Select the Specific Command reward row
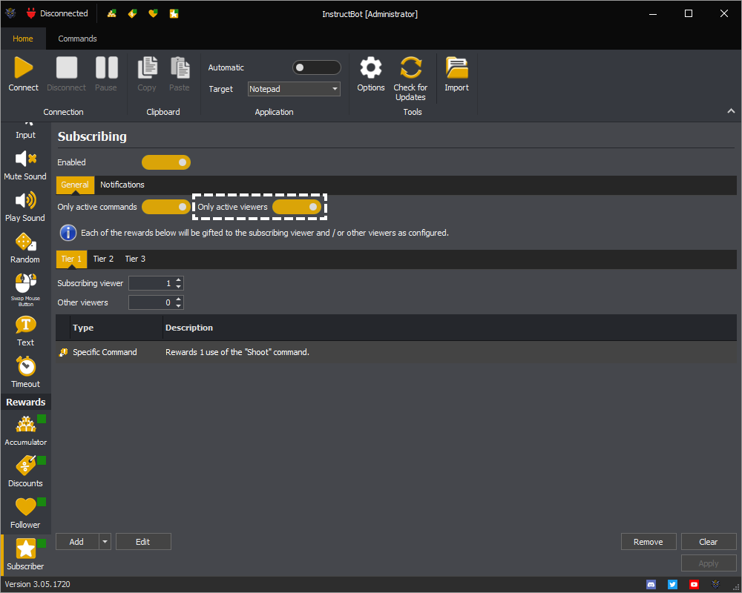The width and height of the screenshot is (742, 593). [x=396, y=352]
